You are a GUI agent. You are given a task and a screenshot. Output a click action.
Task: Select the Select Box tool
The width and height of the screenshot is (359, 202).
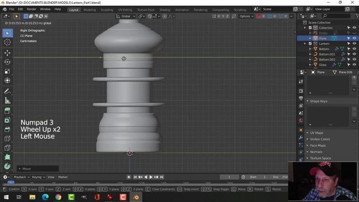(x=7, y=33)
